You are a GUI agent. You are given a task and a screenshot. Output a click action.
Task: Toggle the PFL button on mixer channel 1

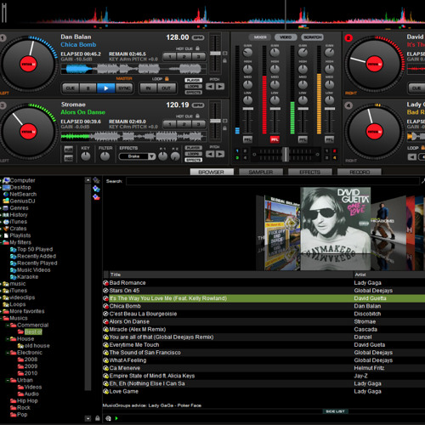point(247,139)
